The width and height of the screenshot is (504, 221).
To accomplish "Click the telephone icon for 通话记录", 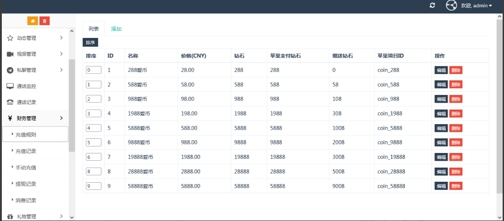I will (x=10, y=102).
